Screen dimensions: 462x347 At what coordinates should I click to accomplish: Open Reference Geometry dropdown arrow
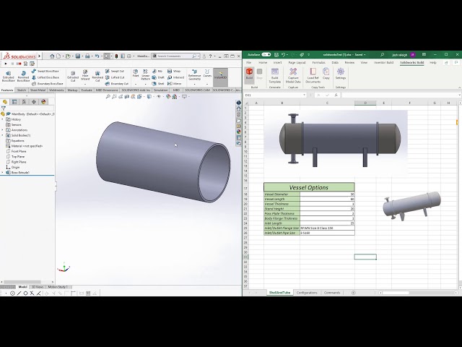click(194, 84)
